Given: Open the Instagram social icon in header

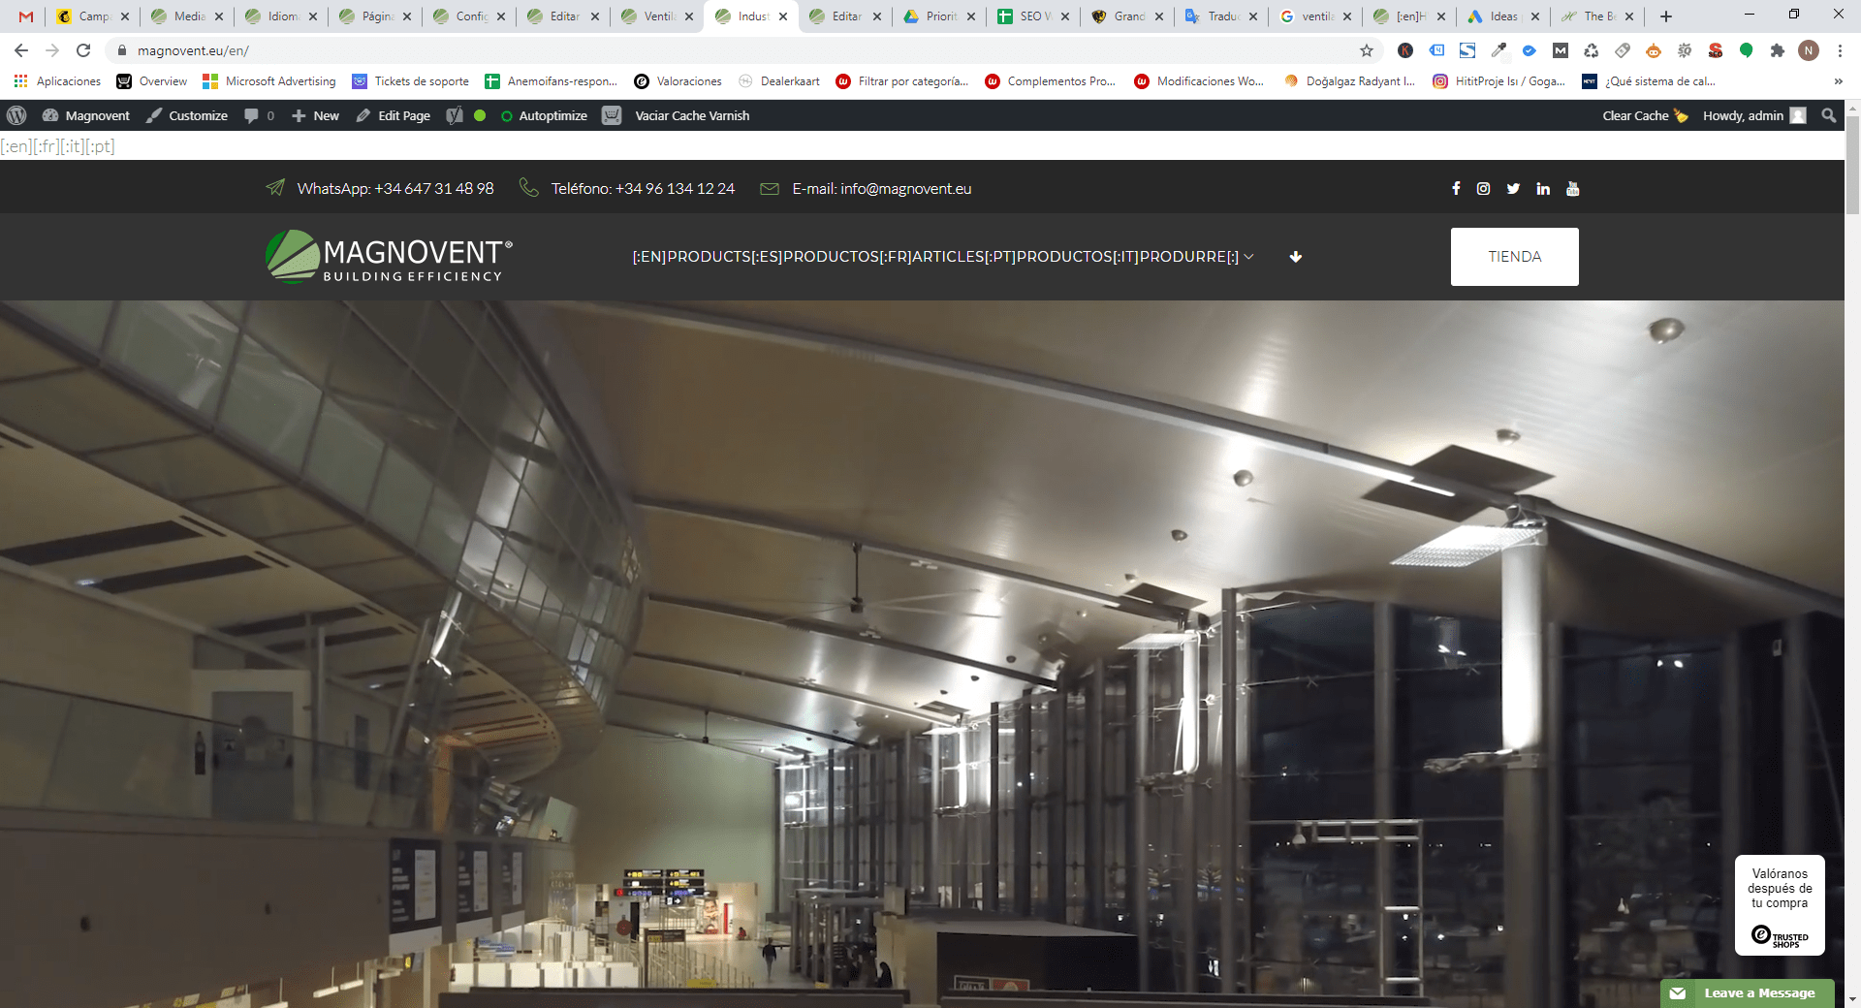Looking at the screenshot, I should pyautogui.click(x=1483, y=189).
